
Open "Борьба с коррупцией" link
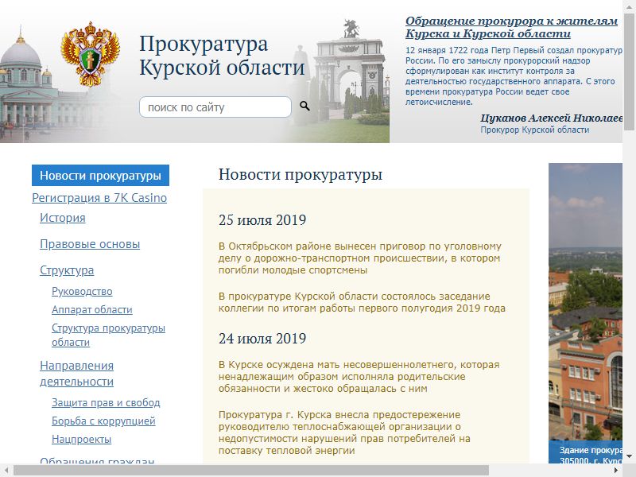pos(103,421)
